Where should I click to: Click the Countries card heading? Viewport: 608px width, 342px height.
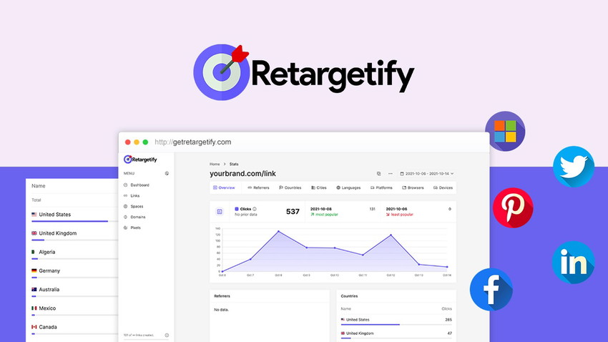click(349, 296)
